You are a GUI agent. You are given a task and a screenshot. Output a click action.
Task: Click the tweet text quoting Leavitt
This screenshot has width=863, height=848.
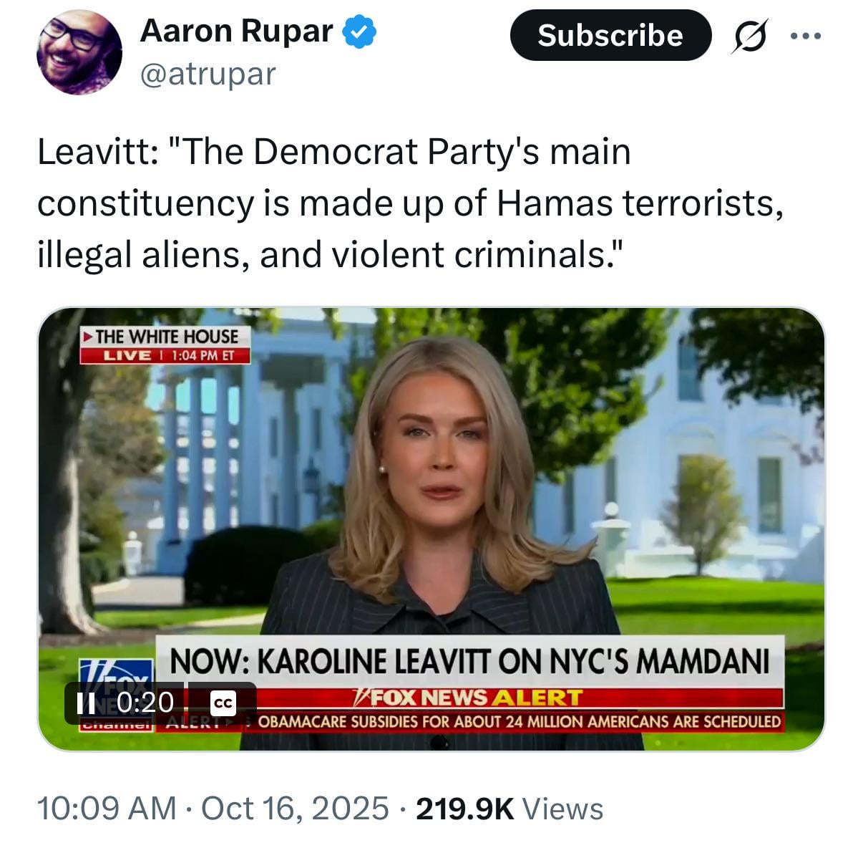click(x=411, y=203)
